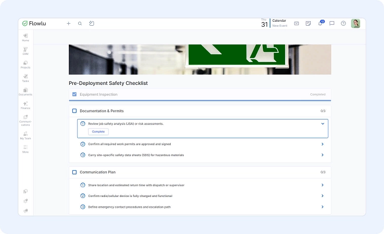Open Tasks in the sidebar
This screenshot has height=234, width=384.
[25, 78]
